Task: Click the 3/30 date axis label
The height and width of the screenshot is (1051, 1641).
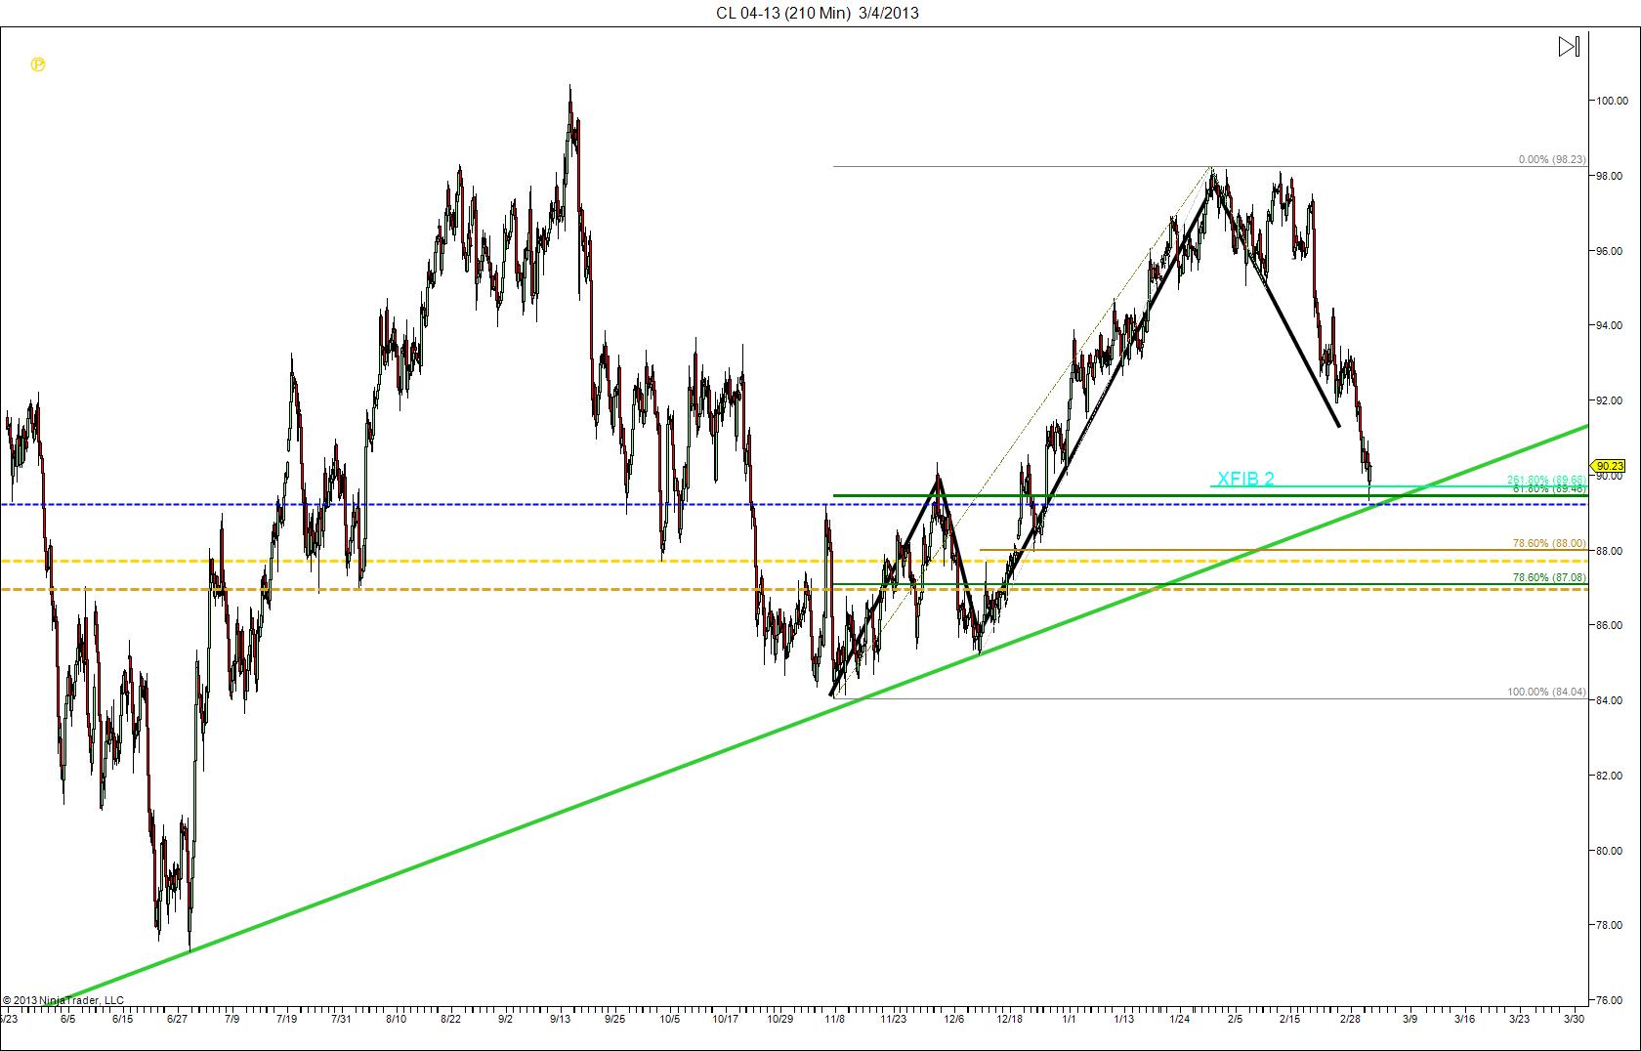Action: click(x=1574, y=1019)
